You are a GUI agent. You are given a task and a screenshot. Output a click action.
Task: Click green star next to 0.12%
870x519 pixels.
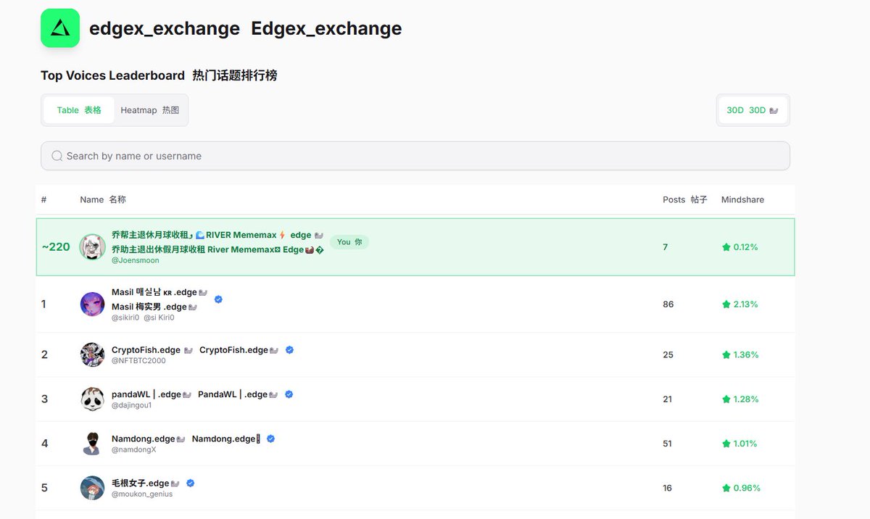click(x=726, y=247)
